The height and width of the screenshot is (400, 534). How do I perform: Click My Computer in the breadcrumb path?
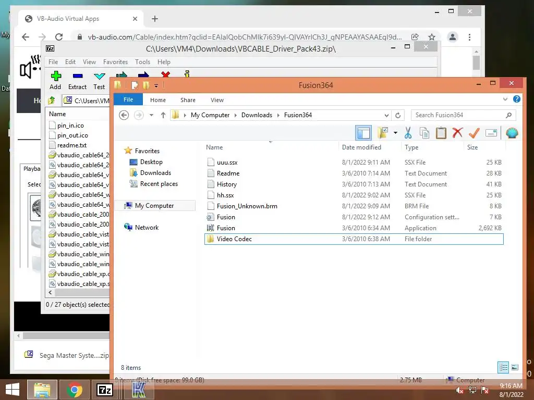(x=210, y=115)
